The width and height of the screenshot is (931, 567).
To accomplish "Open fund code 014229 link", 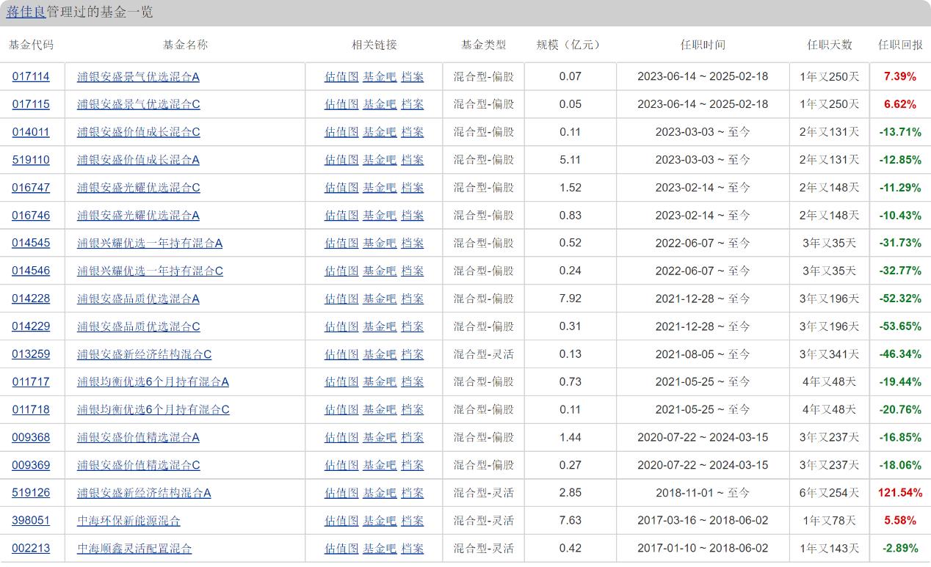I will [x=31, y=326].
